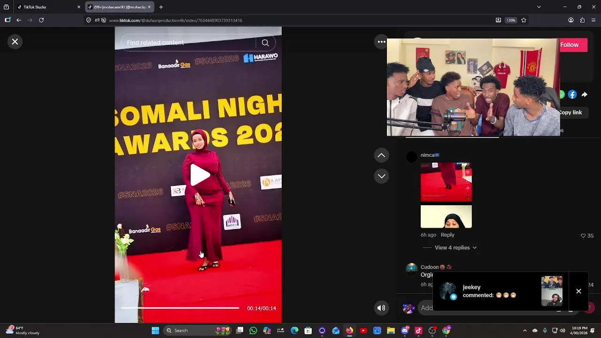Open the browser account icon

571,20
